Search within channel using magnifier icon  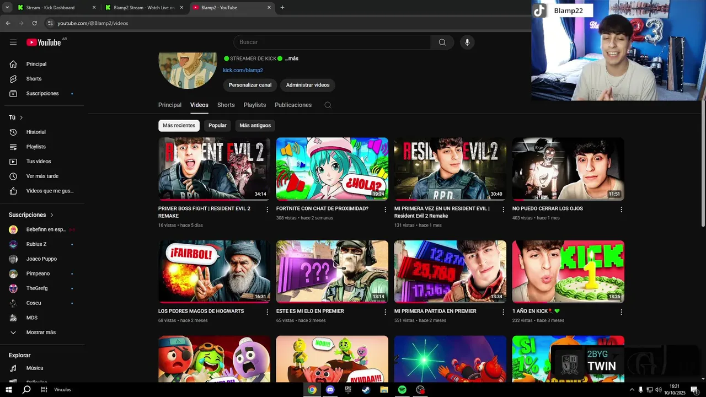tap(328, 105)
